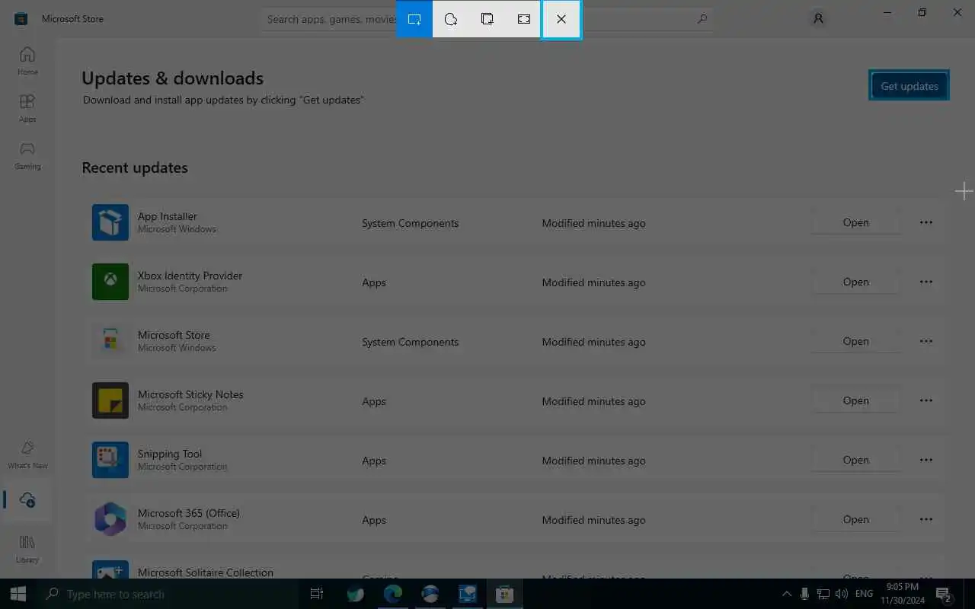975x609 pixels.
Task: Select freeform snip mode
Action: 451,19
